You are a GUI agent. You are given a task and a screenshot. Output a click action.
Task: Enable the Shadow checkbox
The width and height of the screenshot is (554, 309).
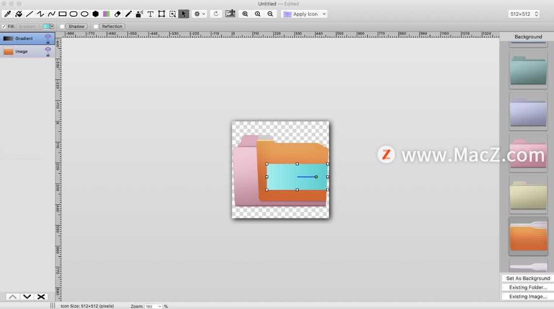[x=62, y=27]
